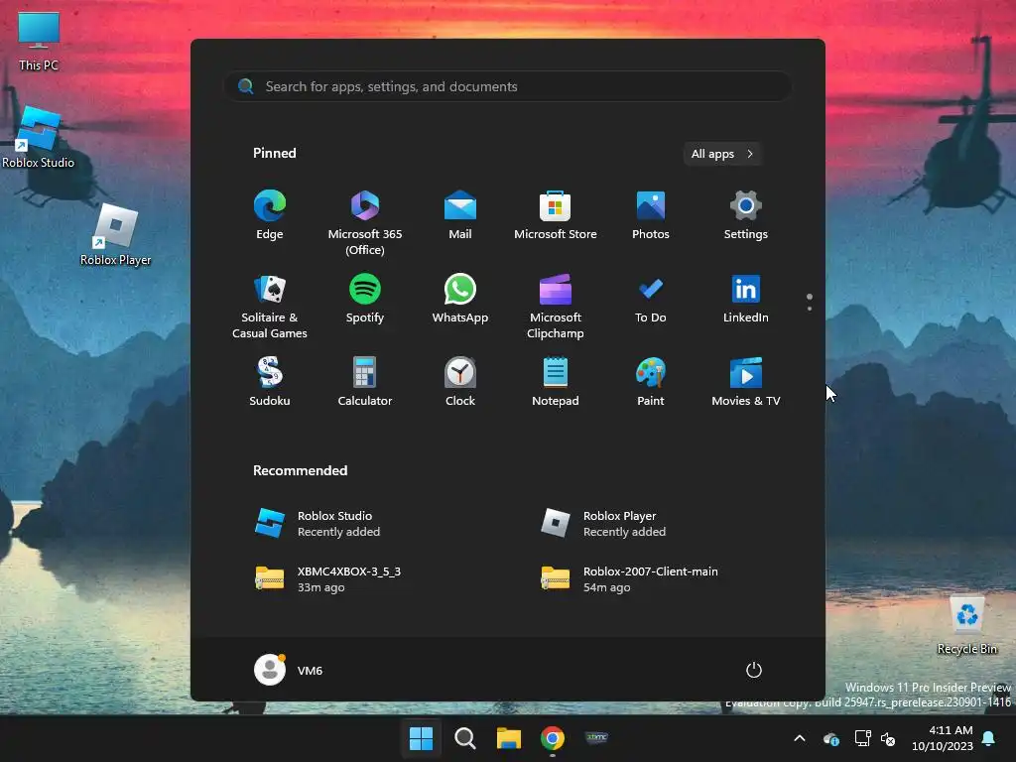1016x762 pixels.
Task: Open the Mail app
Action: click(x=460, y=215)
